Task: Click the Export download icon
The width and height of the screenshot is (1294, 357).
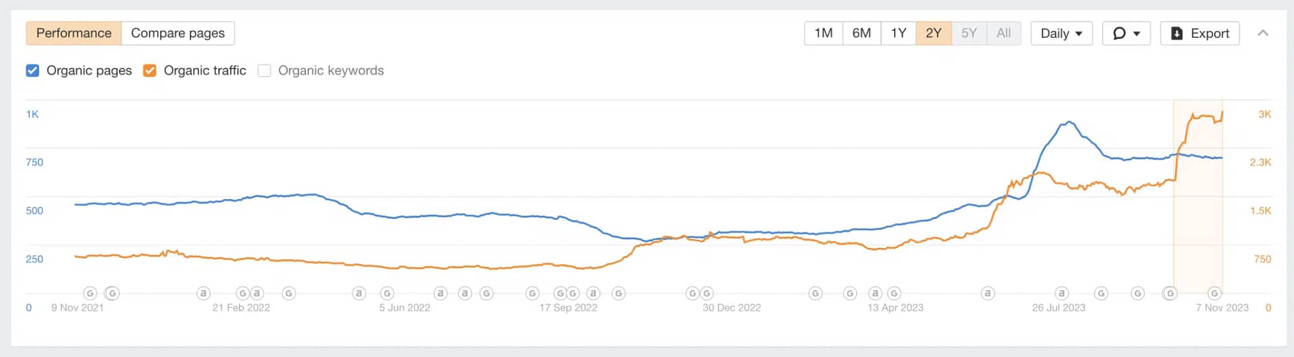Action: pos(1177,33)
